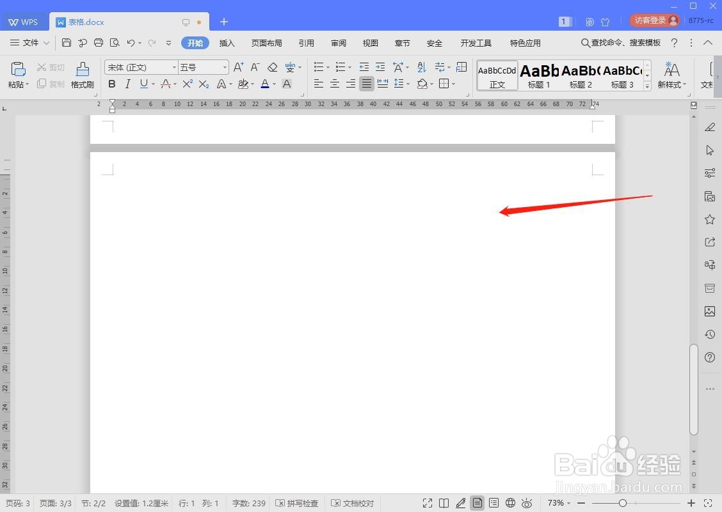This screenshot has height=512, width=722.
Task: Click 文档校对 in status bar
Action: click(x=353, y=503)
